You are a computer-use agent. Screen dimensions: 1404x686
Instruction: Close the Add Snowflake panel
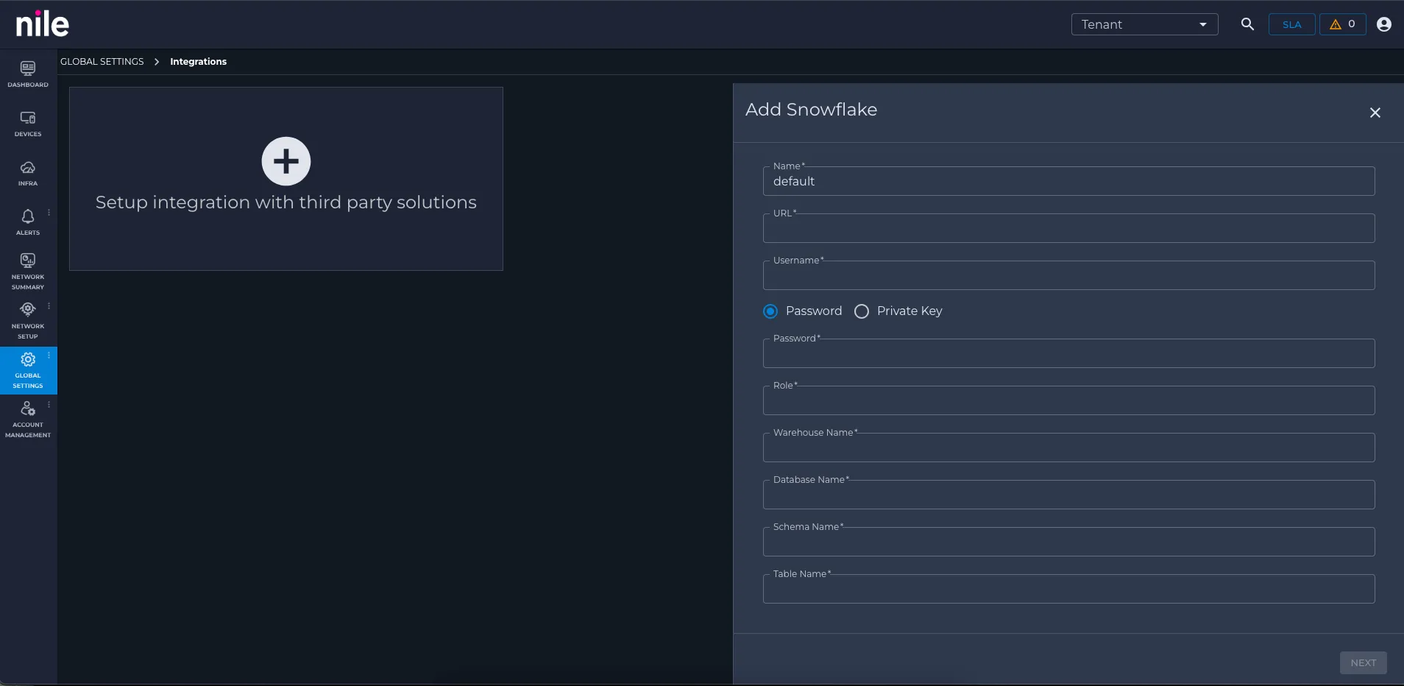(x=1375, y=113)
